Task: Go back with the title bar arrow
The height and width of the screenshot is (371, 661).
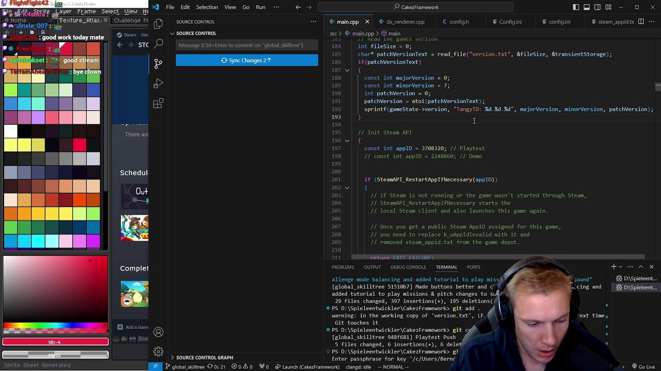Action: (x=298, y=7)
